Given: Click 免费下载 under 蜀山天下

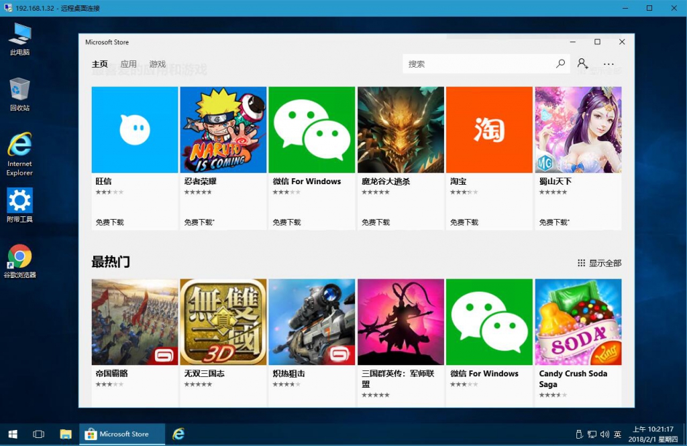Looking at the screenshot, I should pos(553,222).
